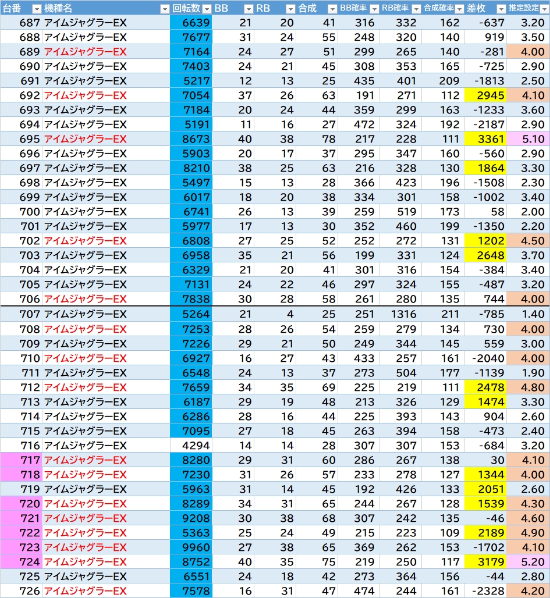Image resolution: width=550 pixels, height=598 pixels.
Task: Select machine number cell 716
Action: point(21,446)
